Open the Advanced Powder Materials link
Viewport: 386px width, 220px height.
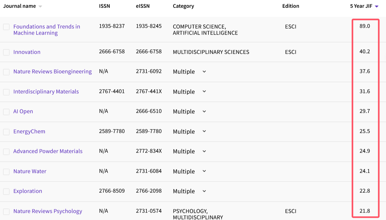[x=48, y=151]
